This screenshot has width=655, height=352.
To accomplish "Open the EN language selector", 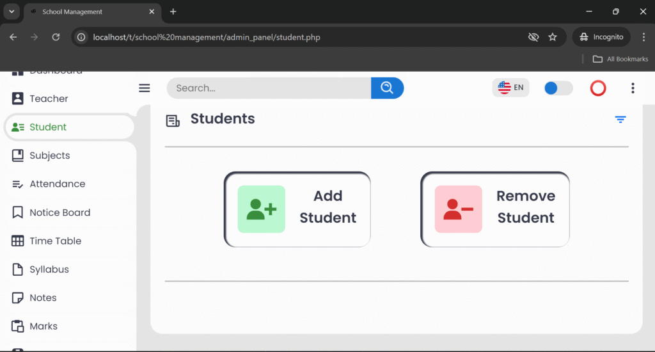I will pos(510,88).
